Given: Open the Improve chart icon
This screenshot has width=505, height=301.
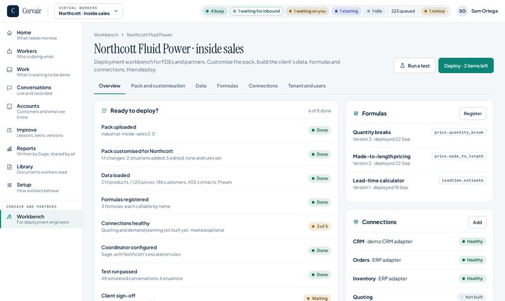Looking at the screenshot, I should pyautogui.click(x=9, y=130).
